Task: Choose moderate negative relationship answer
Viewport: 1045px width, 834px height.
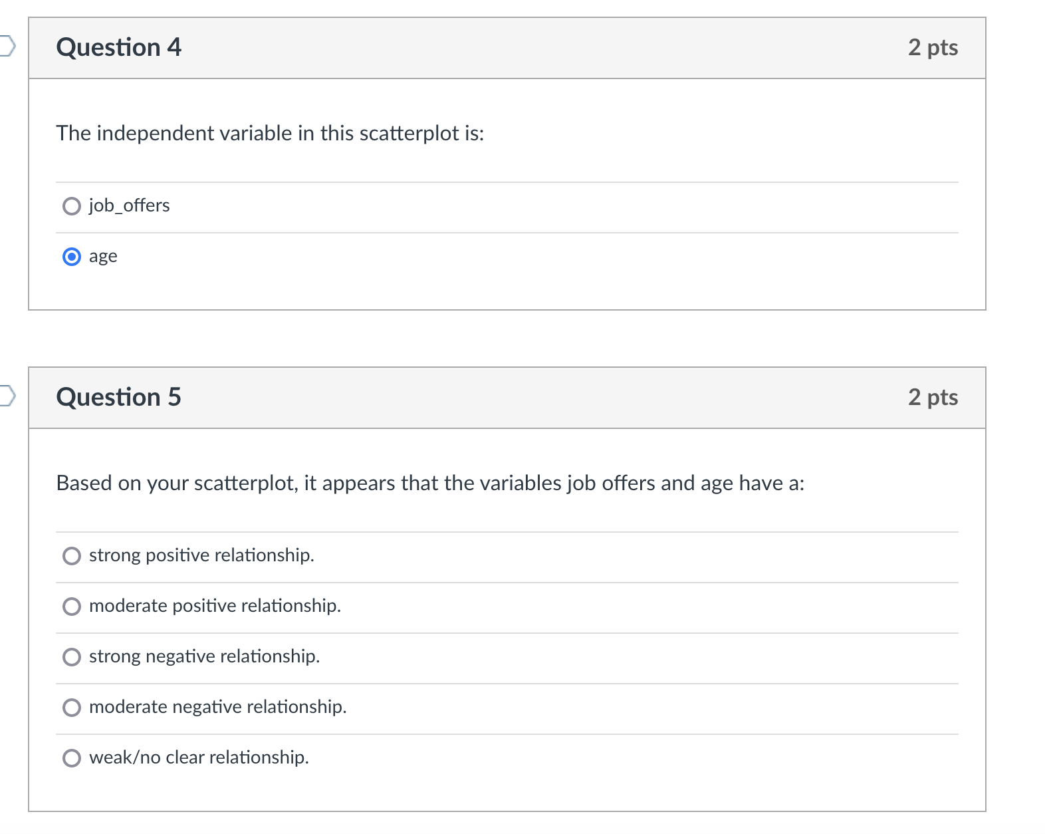Action: (72, 708)
